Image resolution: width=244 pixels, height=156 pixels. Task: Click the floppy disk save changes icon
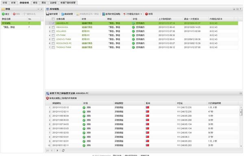[x=48, y=14]
